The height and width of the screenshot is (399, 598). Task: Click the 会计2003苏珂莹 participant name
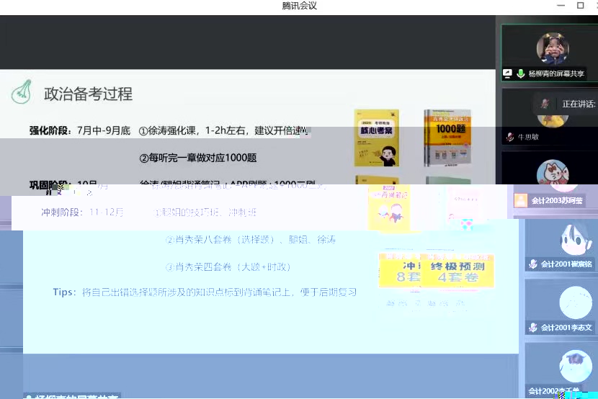click(557, 200)
